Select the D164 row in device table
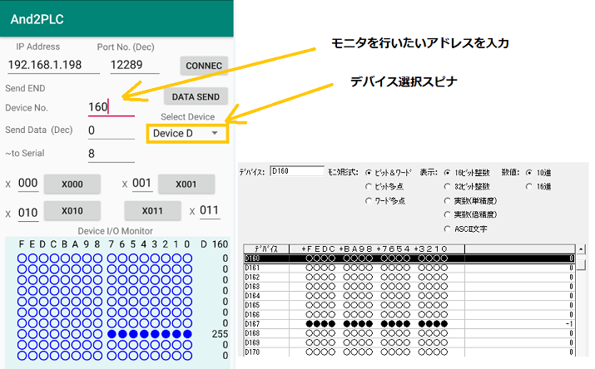Image resolution: width=595 pixels, height=369 pixels. [409, 296]
